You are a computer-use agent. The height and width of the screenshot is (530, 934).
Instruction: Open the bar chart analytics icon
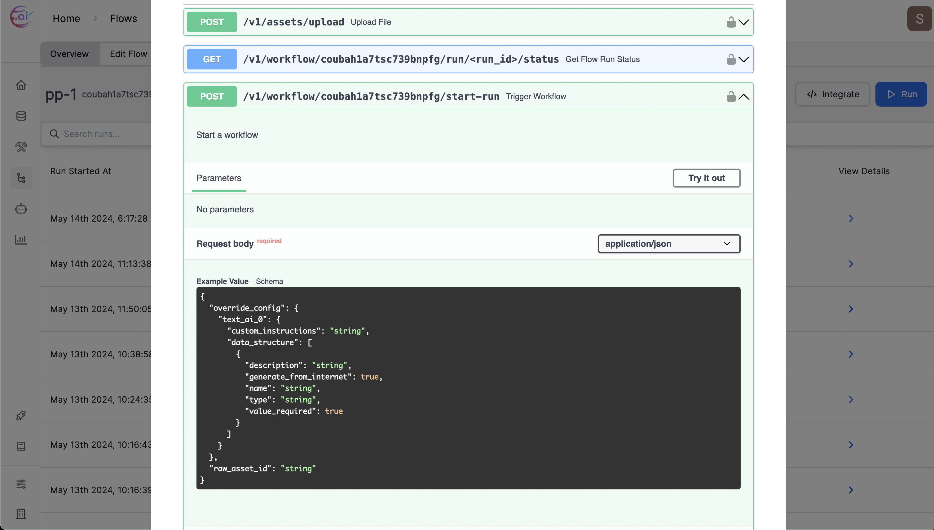click(21, 240)
